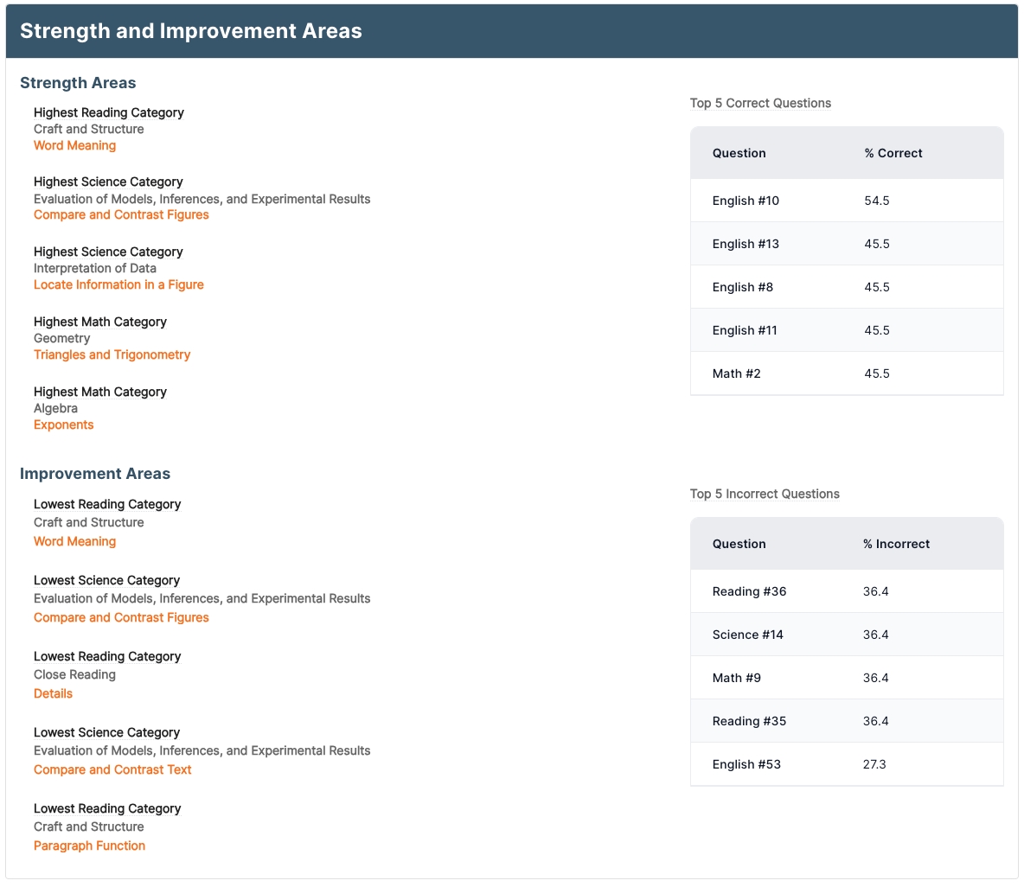
Task: Open Compare and Contrast Figures in Strength Areas
Action: tap(121, 214)
